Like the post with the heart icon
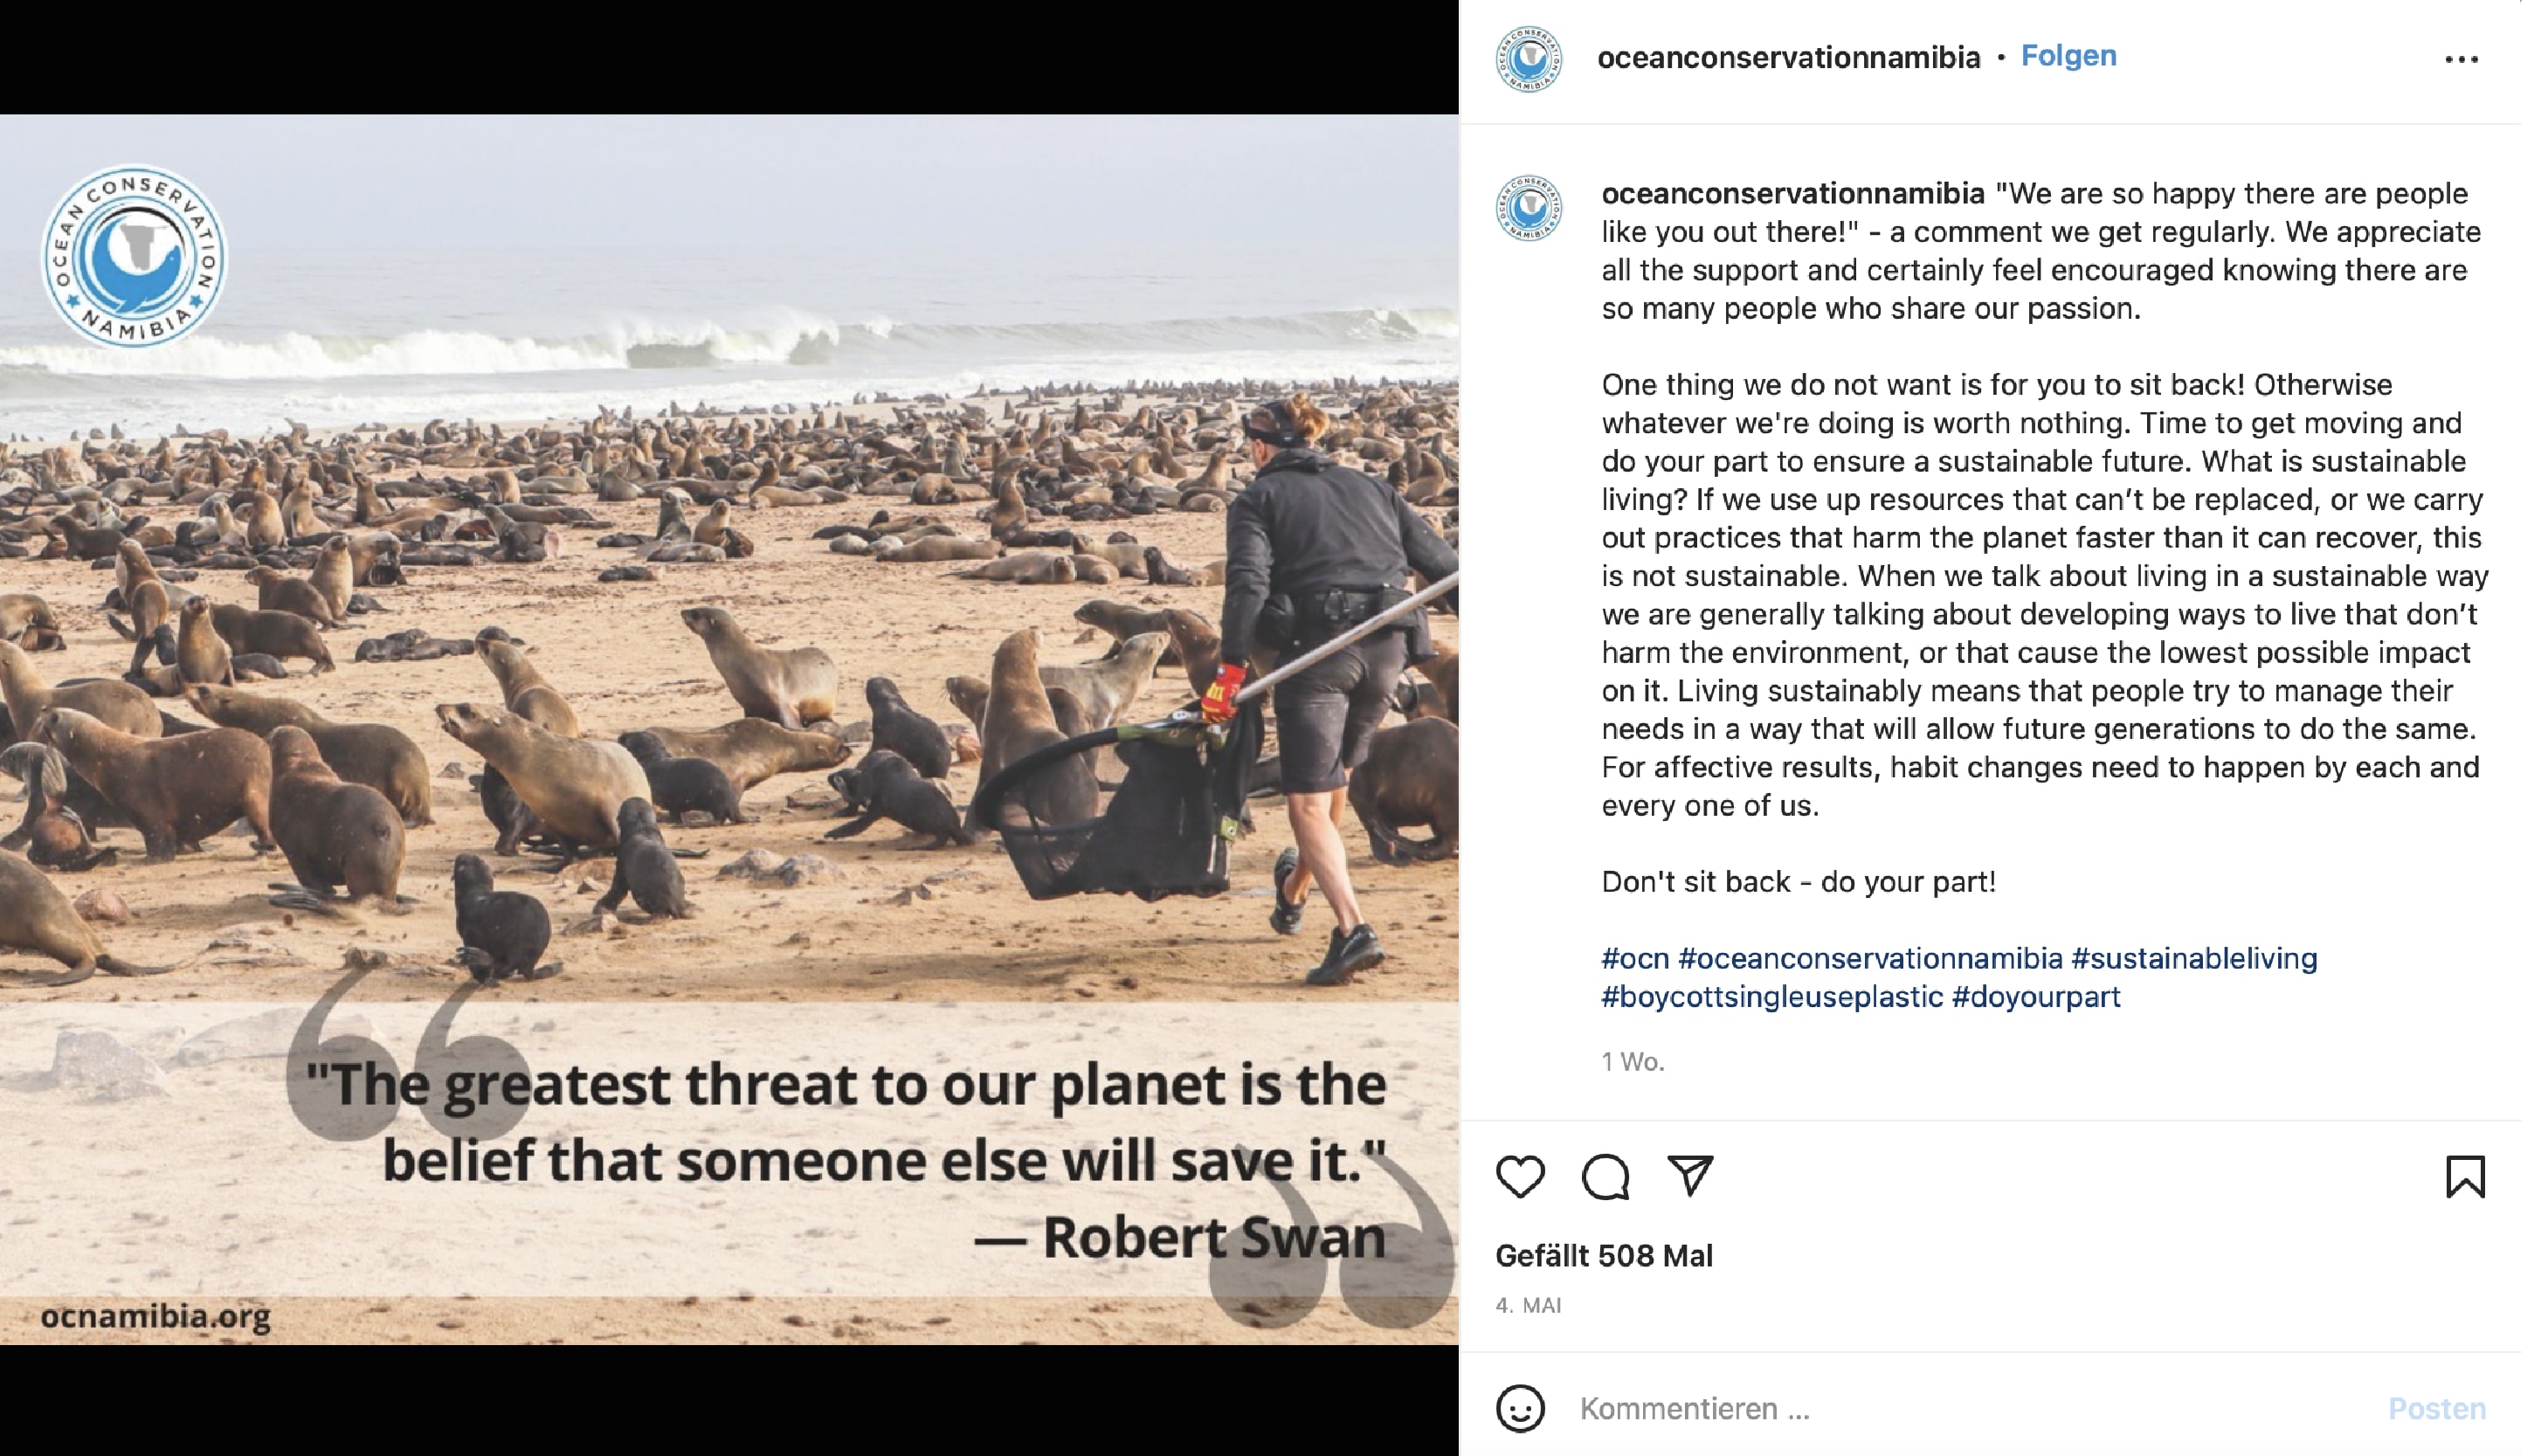 click(x=1520, y=1176)
